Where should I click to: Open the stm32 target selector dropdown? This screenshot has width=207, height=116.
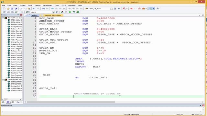(53, 12)
